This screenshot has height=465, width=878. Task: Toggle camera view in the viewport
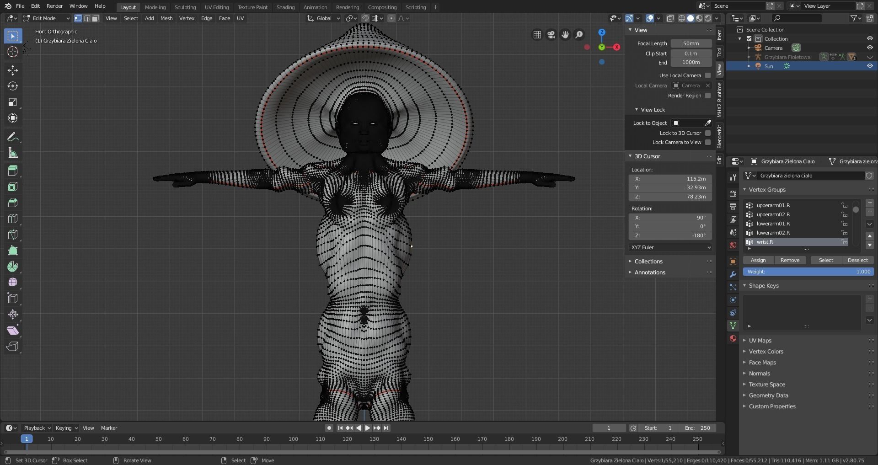pyautogui.click(x=551, y=35)
